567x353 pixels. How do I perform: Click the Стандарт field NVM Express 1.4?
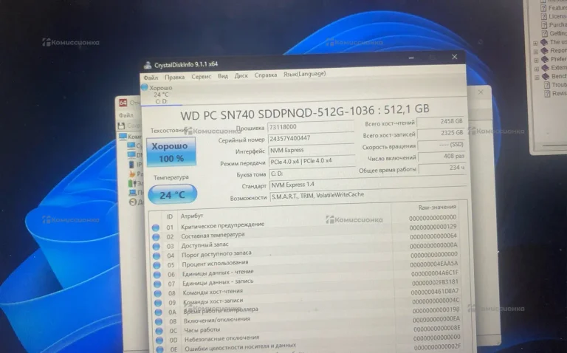coord(368,185)
